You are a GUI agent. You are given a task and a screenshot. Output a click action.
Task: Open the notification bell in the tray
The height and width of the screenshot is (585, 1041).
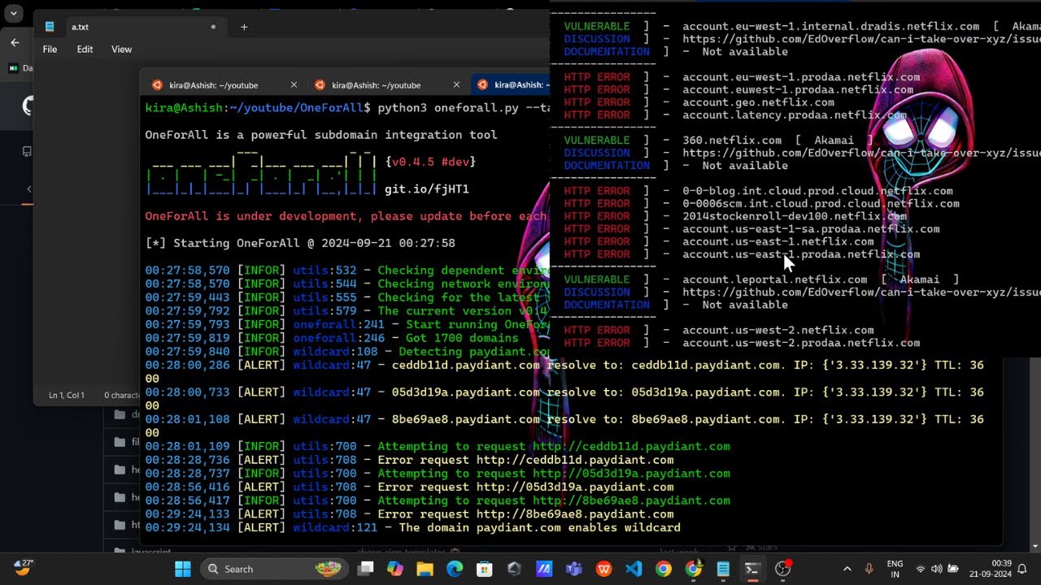pos(1023,569)
